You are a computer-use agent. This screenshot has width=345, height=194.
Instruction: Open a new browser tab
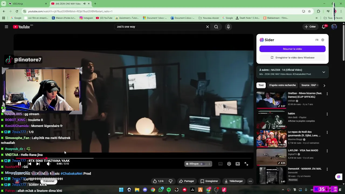(95, 4)
